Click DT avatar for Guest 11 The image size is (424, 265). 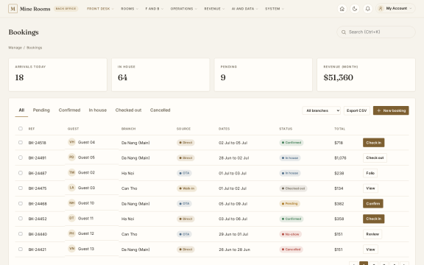tap(71, 218)
